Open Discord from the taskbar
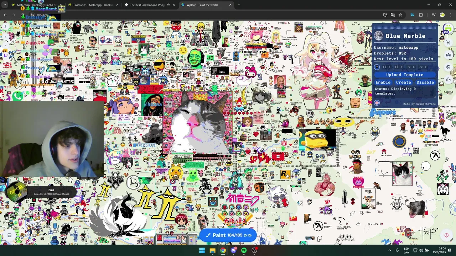Image resolution: width=456 pixels, height=256 pixels. [233, 251]
